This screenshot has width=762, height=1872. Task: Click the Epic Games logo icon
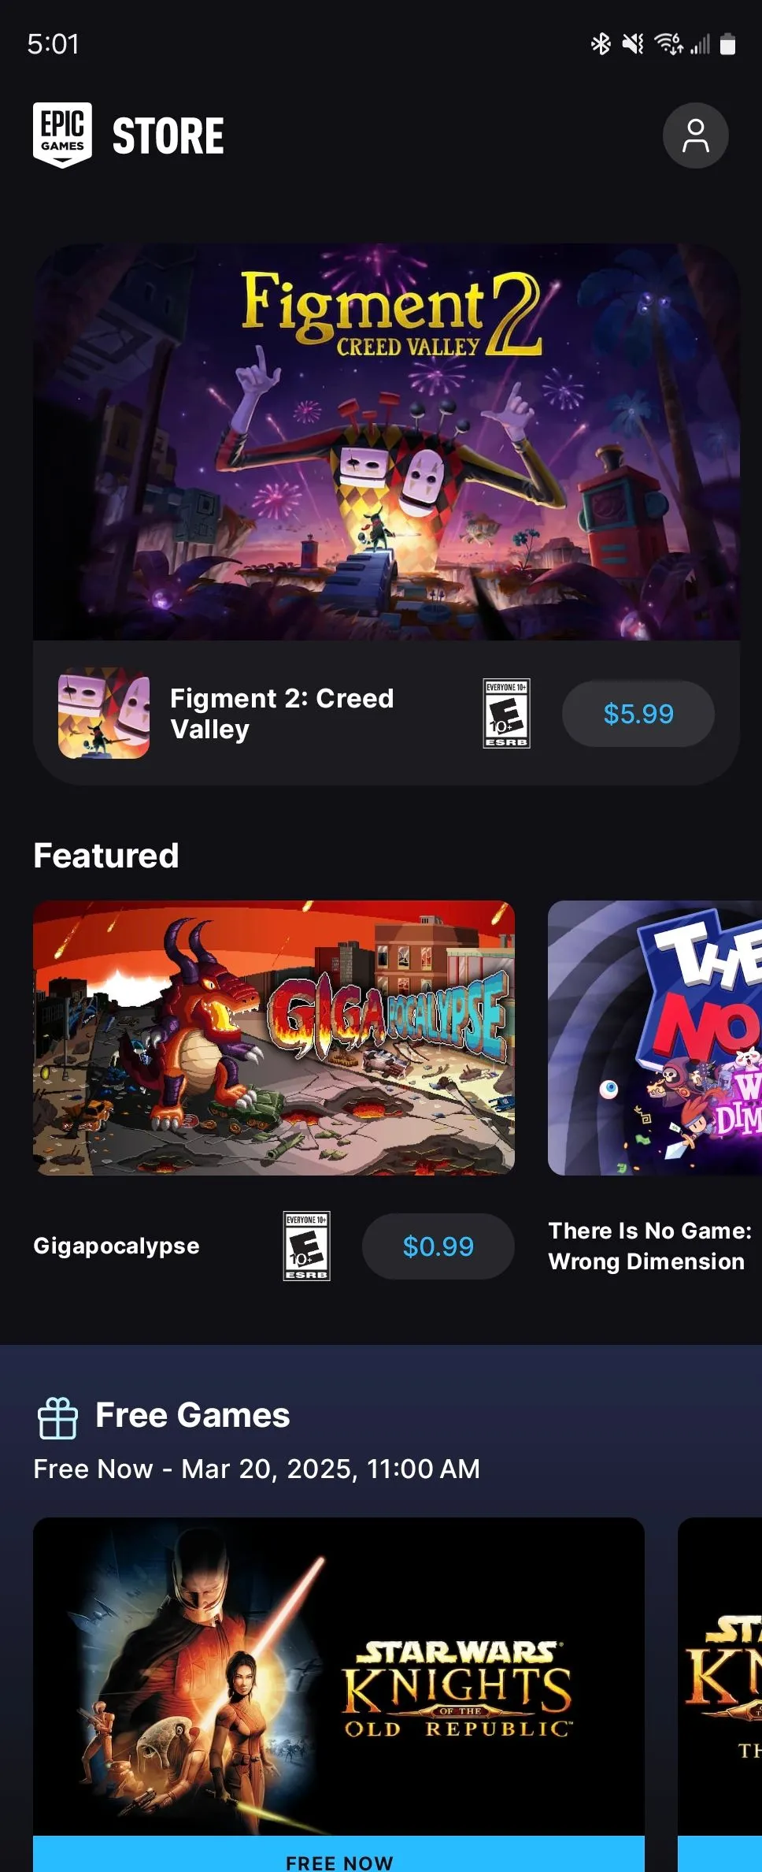[x=63, y=134]
